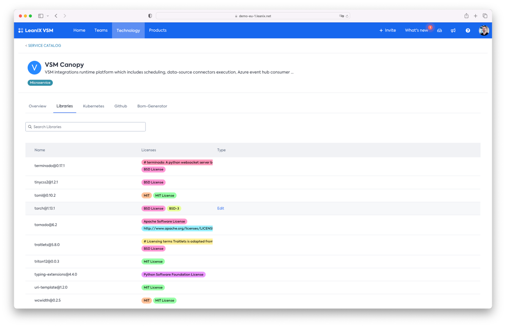This screenshot has height=327, width=506.
Task: Click the apache.org licenses URL tag
Action: coord(177,228)
